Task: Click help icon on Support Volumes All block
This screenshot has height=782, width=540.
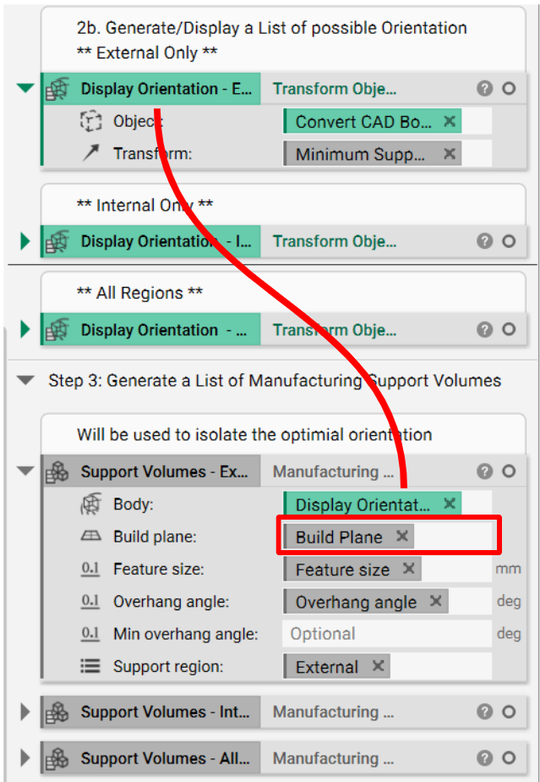Action: (484, 758)
